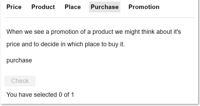
Task: Mark the word "about" in the sentence
Action: click(164, 32)
